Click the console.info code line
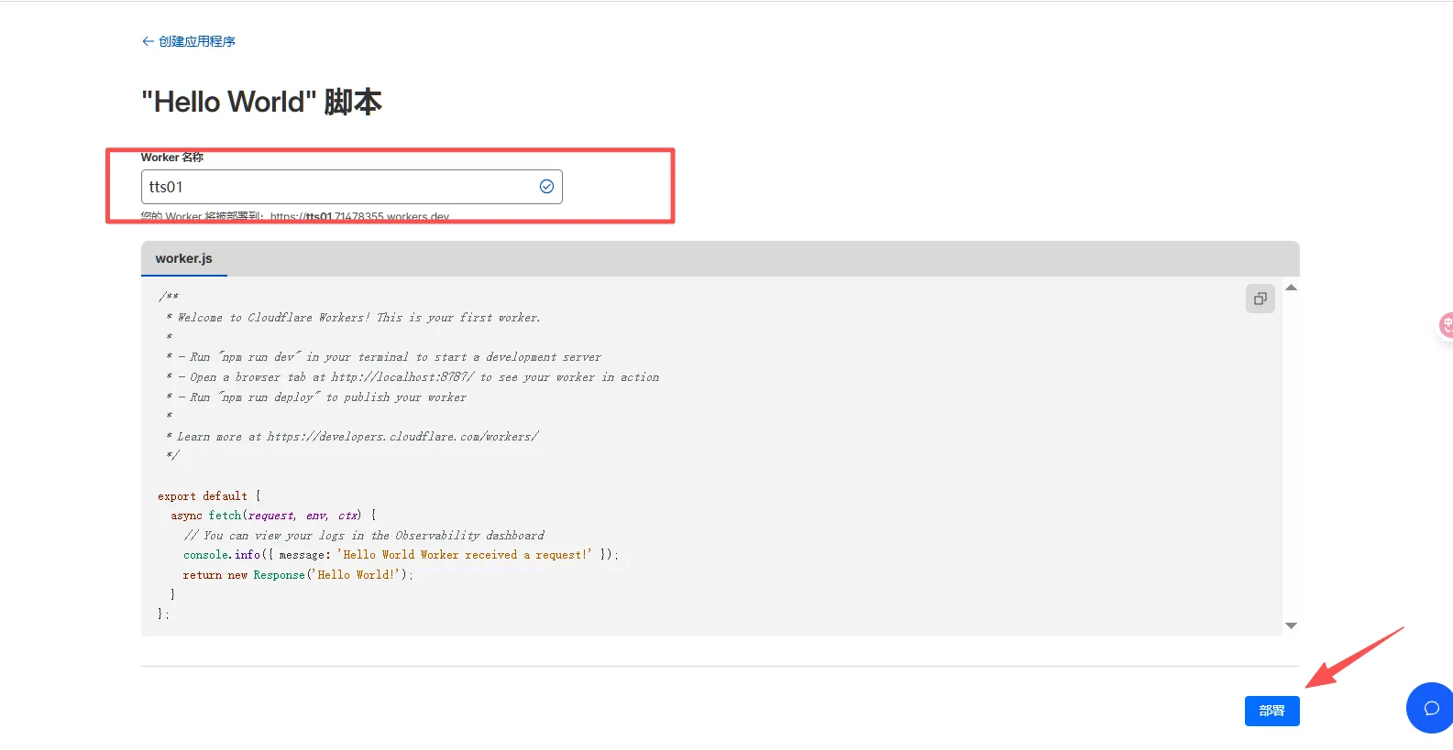This screenshot has height=750, width=1453. (x=401, y=555)
